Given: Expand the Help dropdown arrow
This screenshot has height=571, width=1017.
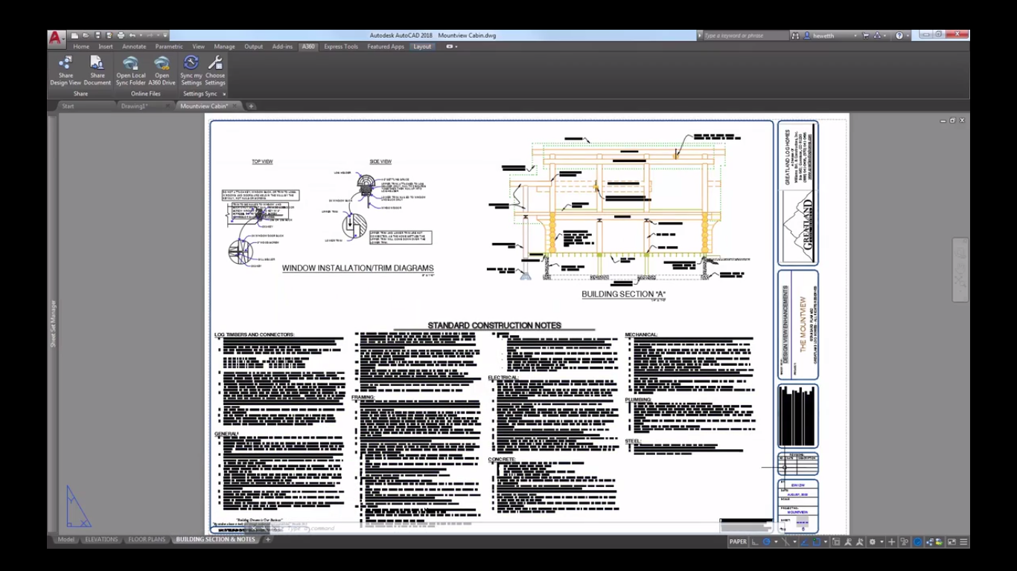Looking at the screenshot, I should click(x=908, y=36).
